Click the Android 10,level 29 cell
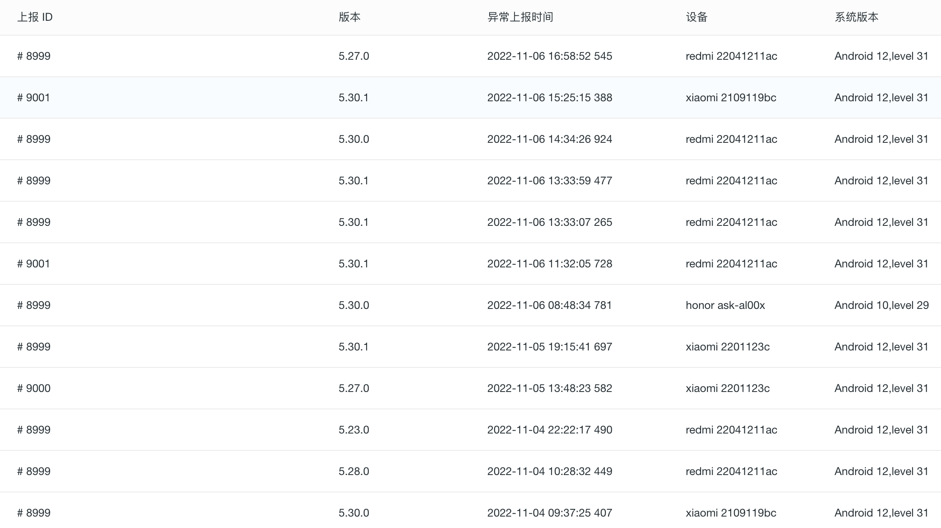The image size is (941, 528). [x=881, y=305]
